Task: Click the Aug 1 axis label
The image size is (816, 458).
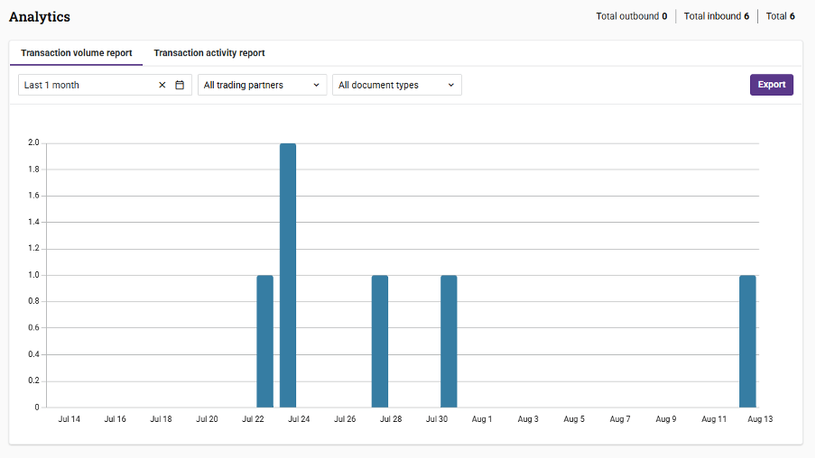Action: [x=482, y=419]
